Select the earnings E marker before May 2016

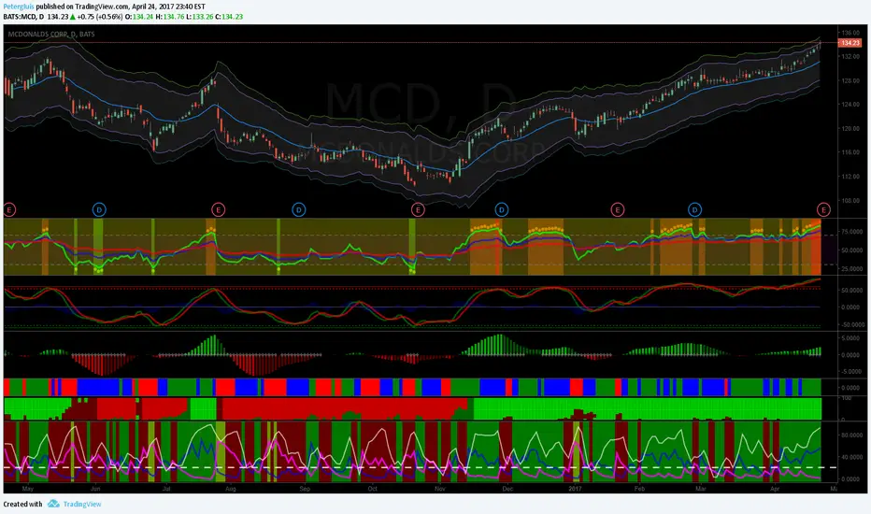(9, 209)
